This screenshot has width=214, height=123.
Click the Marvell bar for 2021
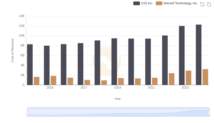155,81
